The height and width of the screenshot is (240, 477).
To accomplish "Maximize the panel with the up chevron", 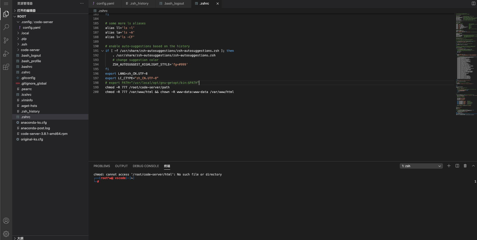I will tap(473, 166).
